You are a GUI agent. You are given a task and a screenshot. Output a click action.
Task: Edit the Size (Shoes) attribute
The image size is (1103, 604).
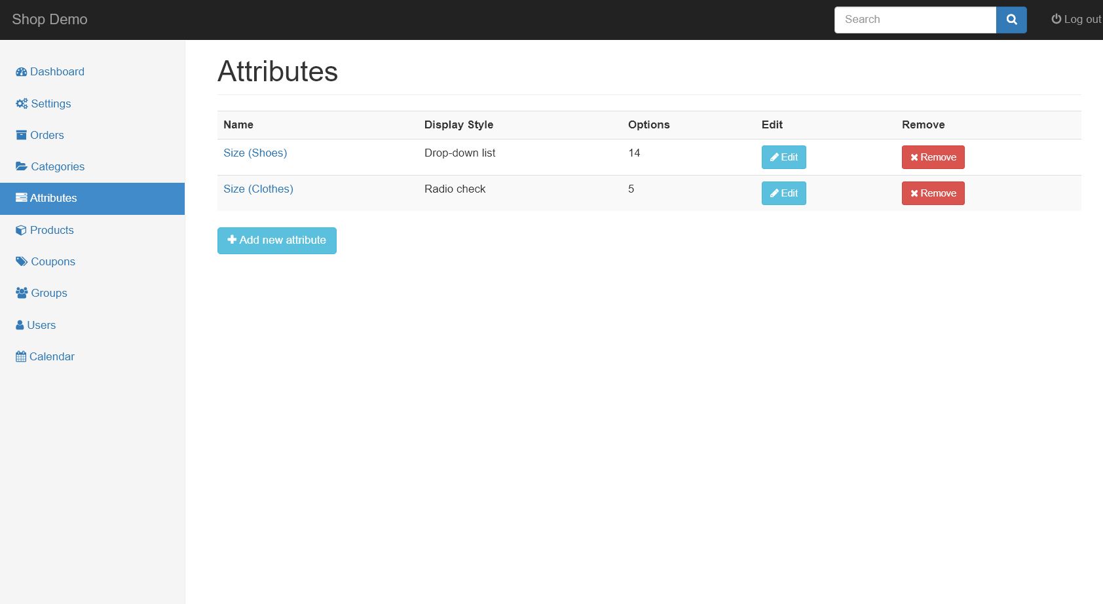coord(783,157)
